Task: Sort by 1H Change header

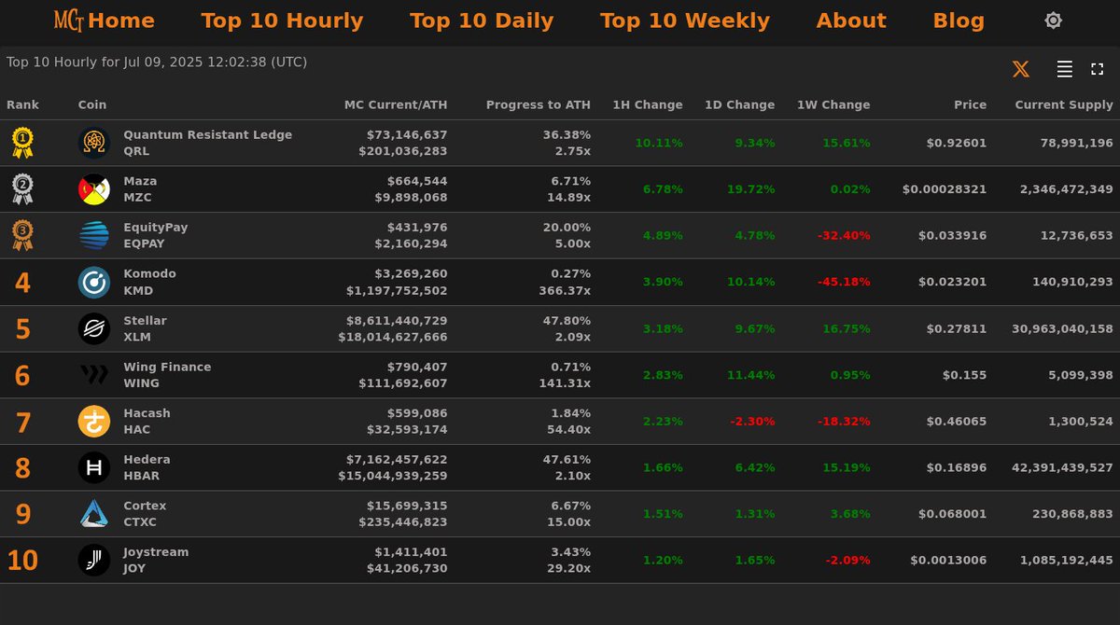Action: (x=648, y=104)
